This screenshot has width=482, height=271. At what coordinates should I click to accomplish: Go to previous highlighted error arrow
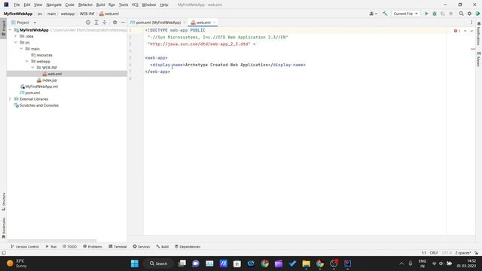pos(465,31)
